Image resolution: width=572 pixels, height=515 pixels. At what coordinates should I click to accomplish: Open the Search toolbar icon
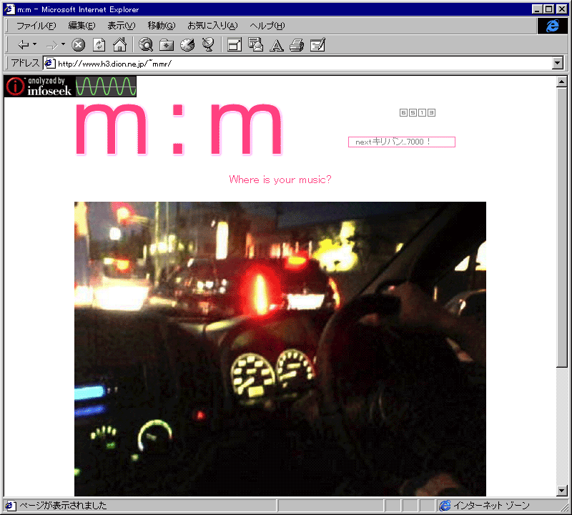pos(146,45)
